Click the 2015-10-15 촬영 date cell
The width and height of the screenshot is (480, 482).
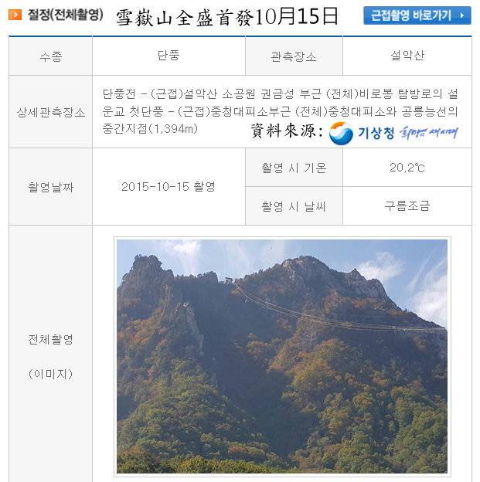[x=169, y=187]
